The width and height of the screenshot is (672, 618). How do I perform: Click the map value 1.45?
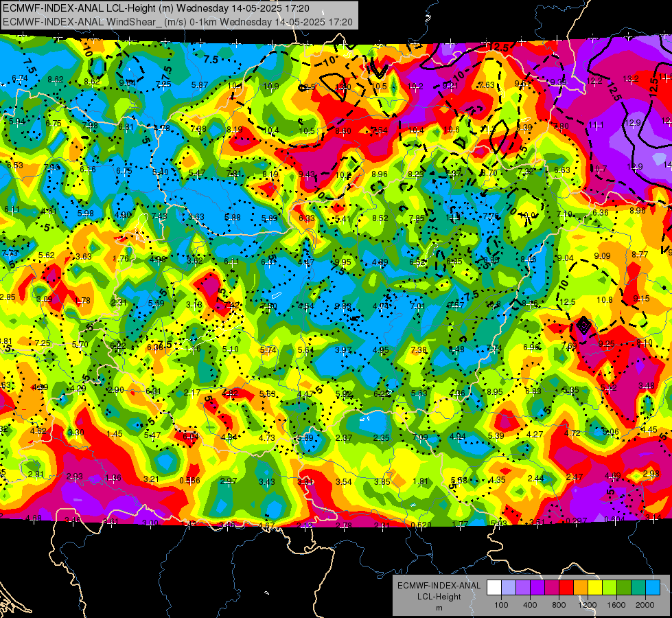(x=115, y=433)
